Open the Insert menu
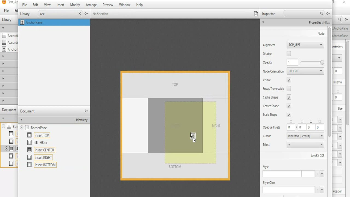350x197 pixels. click(60, 5)
